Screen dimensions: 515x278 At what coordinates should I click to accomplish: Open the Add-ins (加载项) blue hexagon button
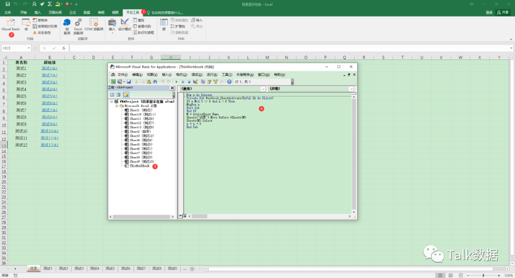pos(67,26)
